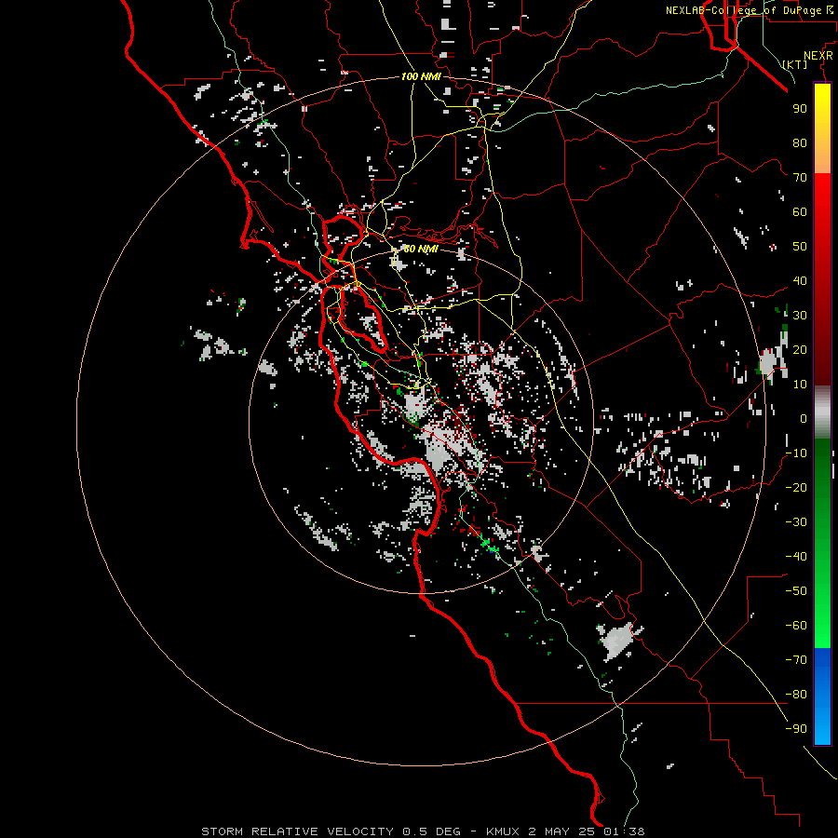Pick the light blue bottom segment of color bar
The height and width of the screenshot is (838, 838).
(822, 727)
